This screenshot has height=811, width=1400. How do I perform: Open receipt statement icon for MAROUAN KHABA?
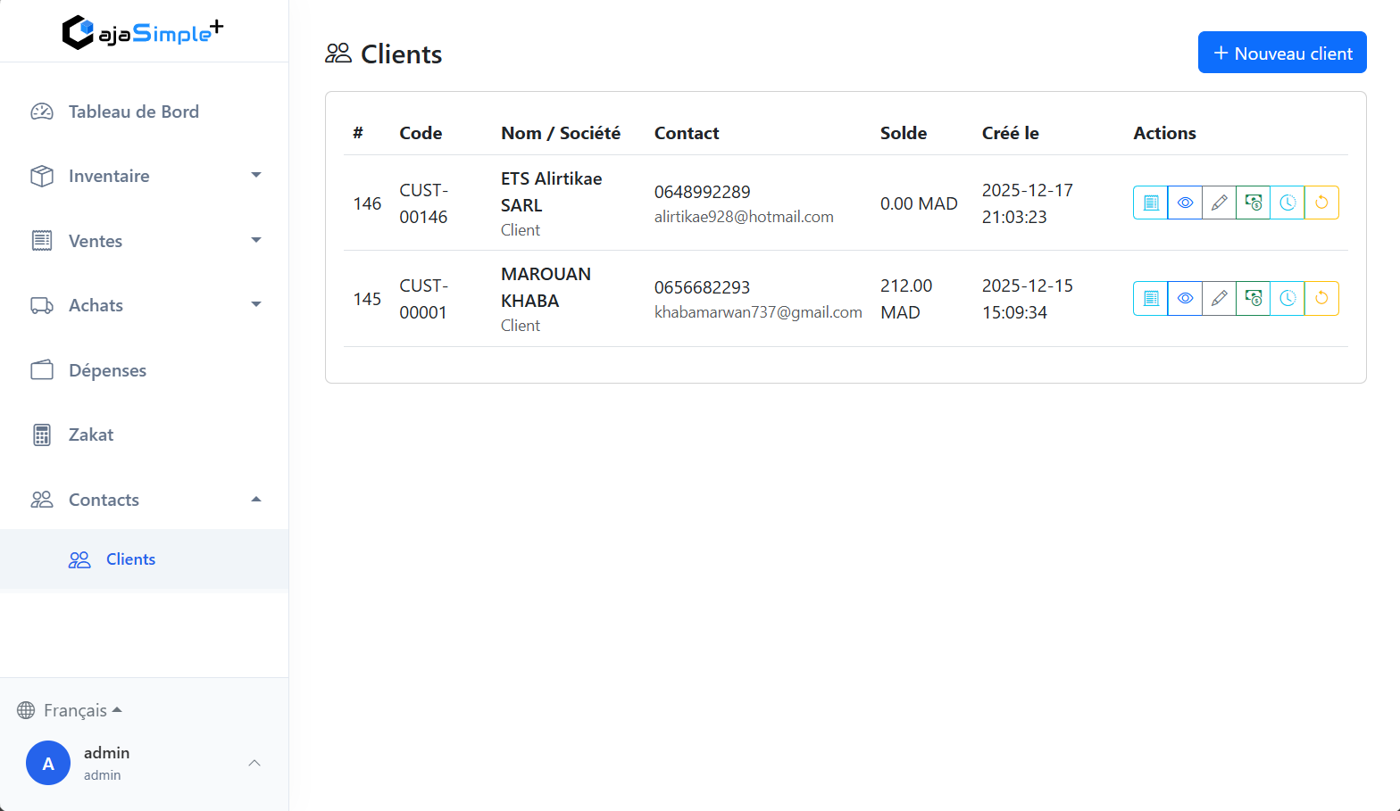[x=1151, y=298]
